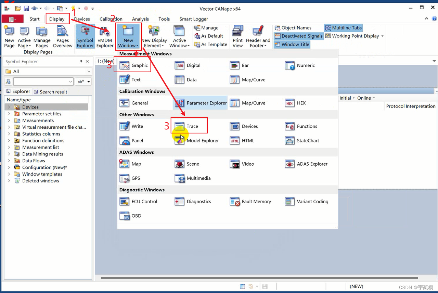438x293 pixels.
Task: Open the Text measurement window
Action: point(130,80)
